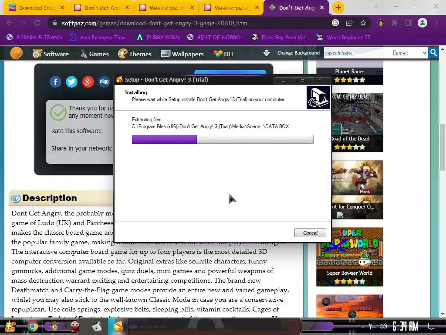Close the Download Craz tab
This screenshot has height=335, width=446.
pos(62,8)
